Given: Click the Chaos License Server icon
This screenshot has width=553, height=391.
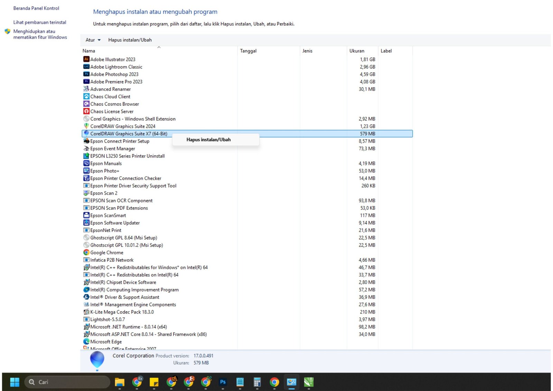Looking at the screenshot, I should (86, 111).
